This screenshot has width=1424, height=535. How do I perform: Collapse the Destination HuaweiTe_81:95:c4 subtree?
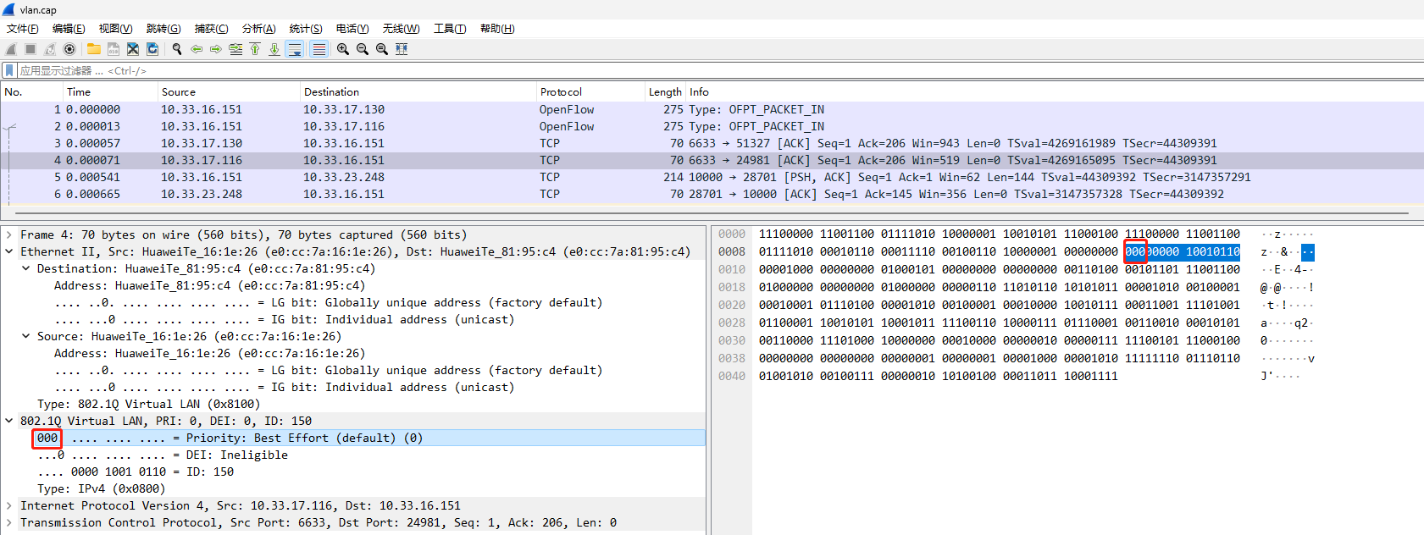(25, 268)
